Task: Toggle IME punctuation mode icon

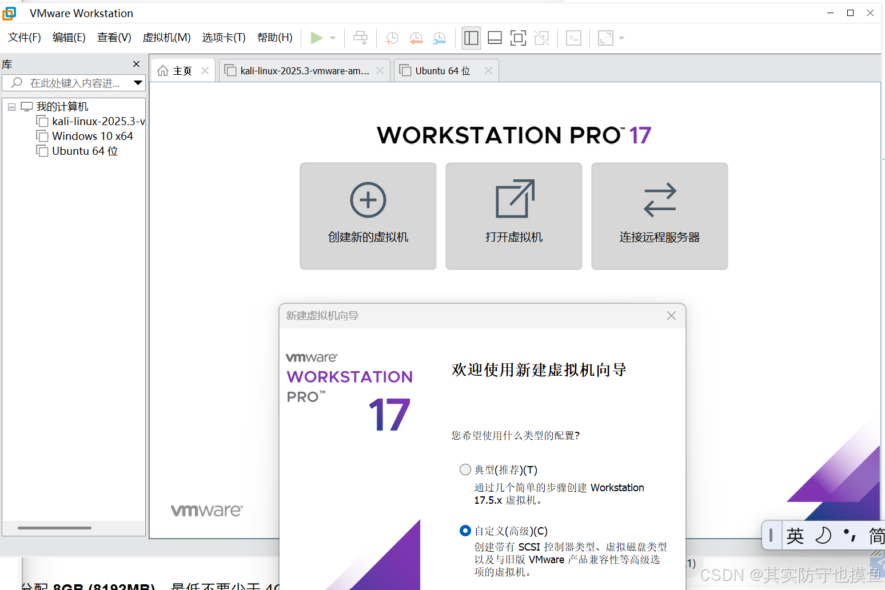Action: 850,535
